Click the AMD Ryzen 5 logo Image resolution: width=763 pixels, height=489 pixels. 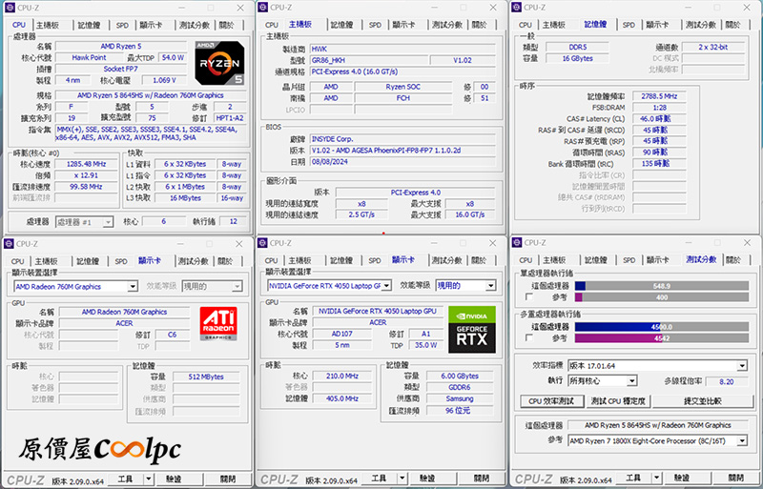pyautogui.click(x=219, y=62)
